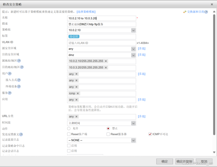The image size is (217, 167).
Task: Remove the any tag in 用户 field
Action: coord(77,74)
